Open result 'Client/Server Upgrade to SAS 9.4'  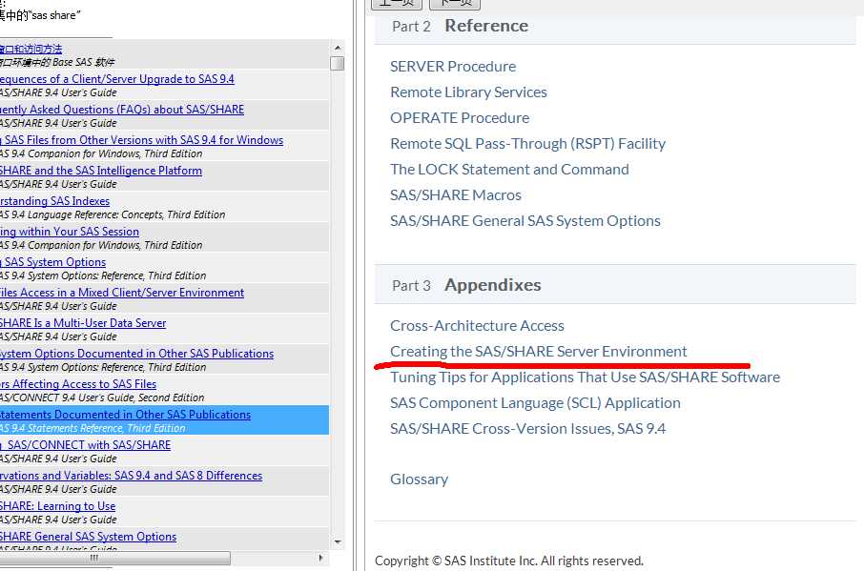pos(116,79)
